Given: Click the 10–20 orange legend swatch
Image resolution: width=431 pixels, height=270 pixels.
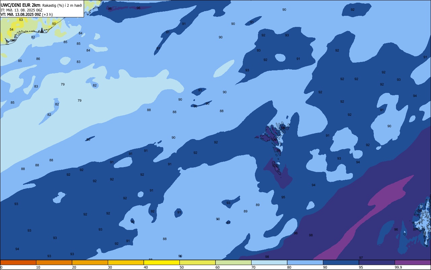Looking at the screenshot, I should coord(54,262).
